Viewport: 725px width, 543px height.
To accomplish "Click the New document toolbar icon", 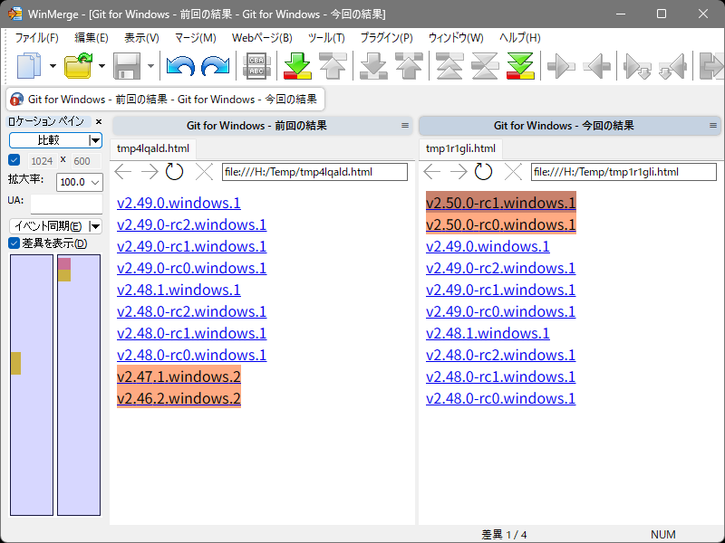I will pos(29,66).
